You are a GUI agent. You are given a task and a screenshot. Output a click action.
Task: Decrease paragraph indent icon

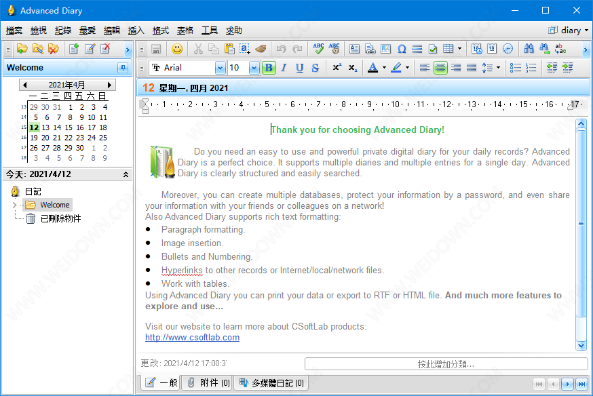pos(552,68)
